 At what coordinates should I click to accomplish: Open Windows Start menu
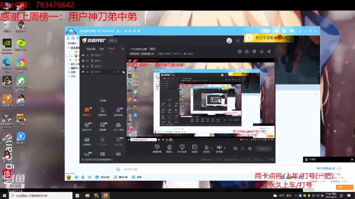click(x=4, y=196)
